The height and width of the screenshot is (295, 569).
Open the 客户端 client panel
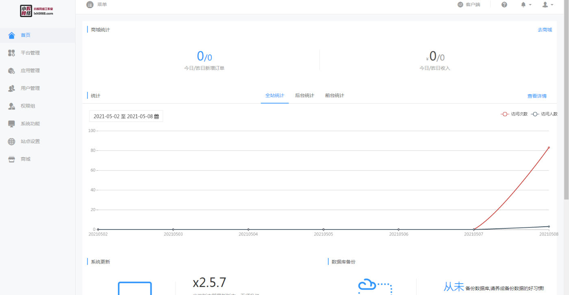(470, 4)
